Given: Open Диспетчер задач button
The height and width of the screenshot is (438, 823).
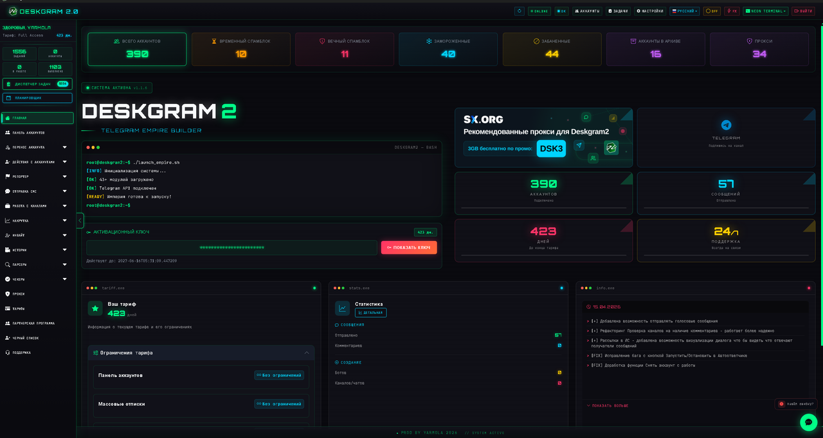Looking at the screenshot, I should click(x=37, y=83).
